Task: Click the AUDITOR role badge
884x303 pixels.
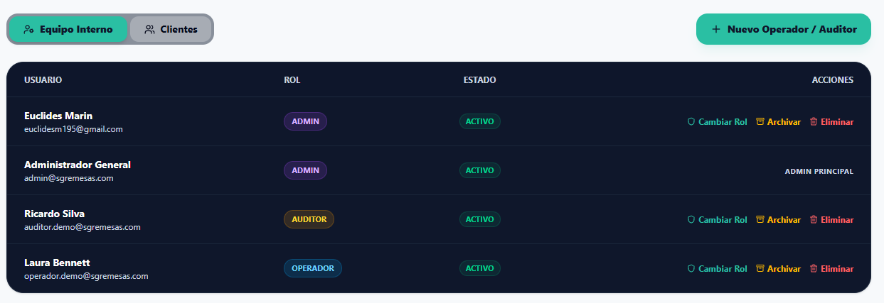Action: (x=309, y=219)
